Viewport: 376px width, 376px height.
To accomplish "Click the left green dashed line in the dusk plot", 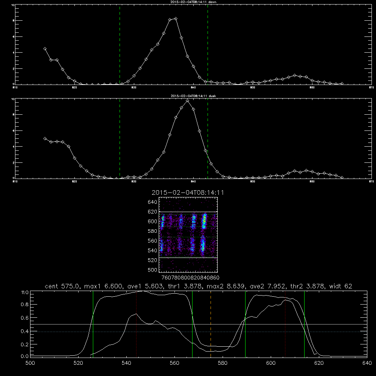I will pyautogui.click(x=120, y=139).
